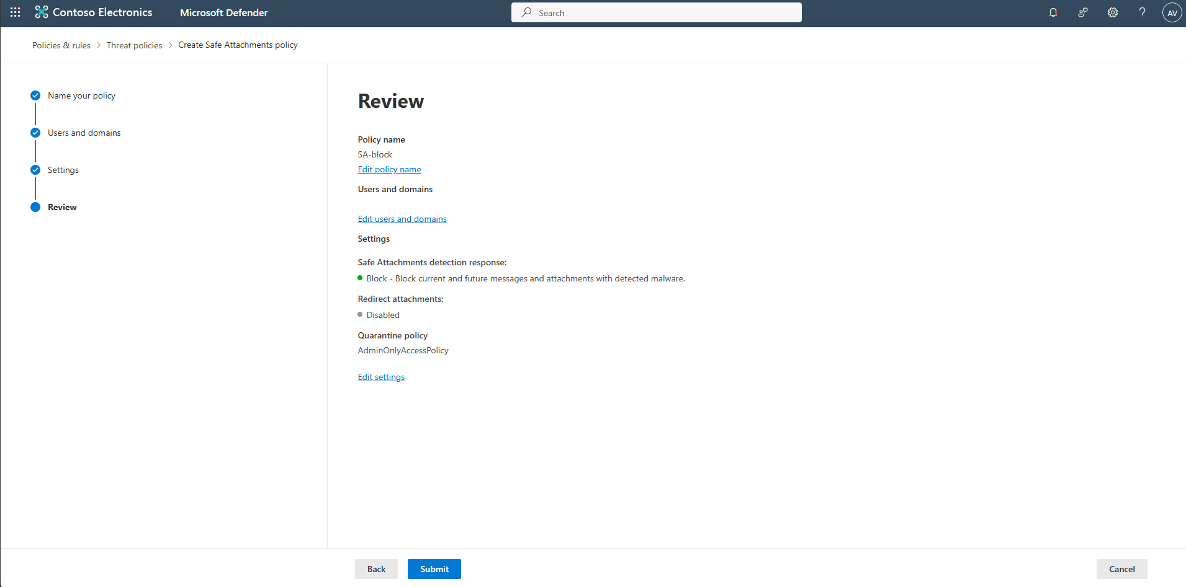Cancel the policy creation
1186x587 pixels.
point(1121,569)
